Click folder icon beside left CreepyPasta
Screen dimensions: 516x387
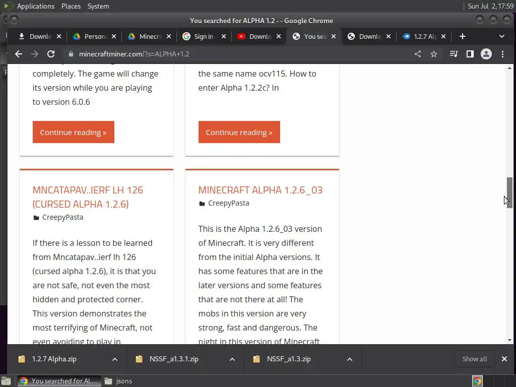pos(36,218)
